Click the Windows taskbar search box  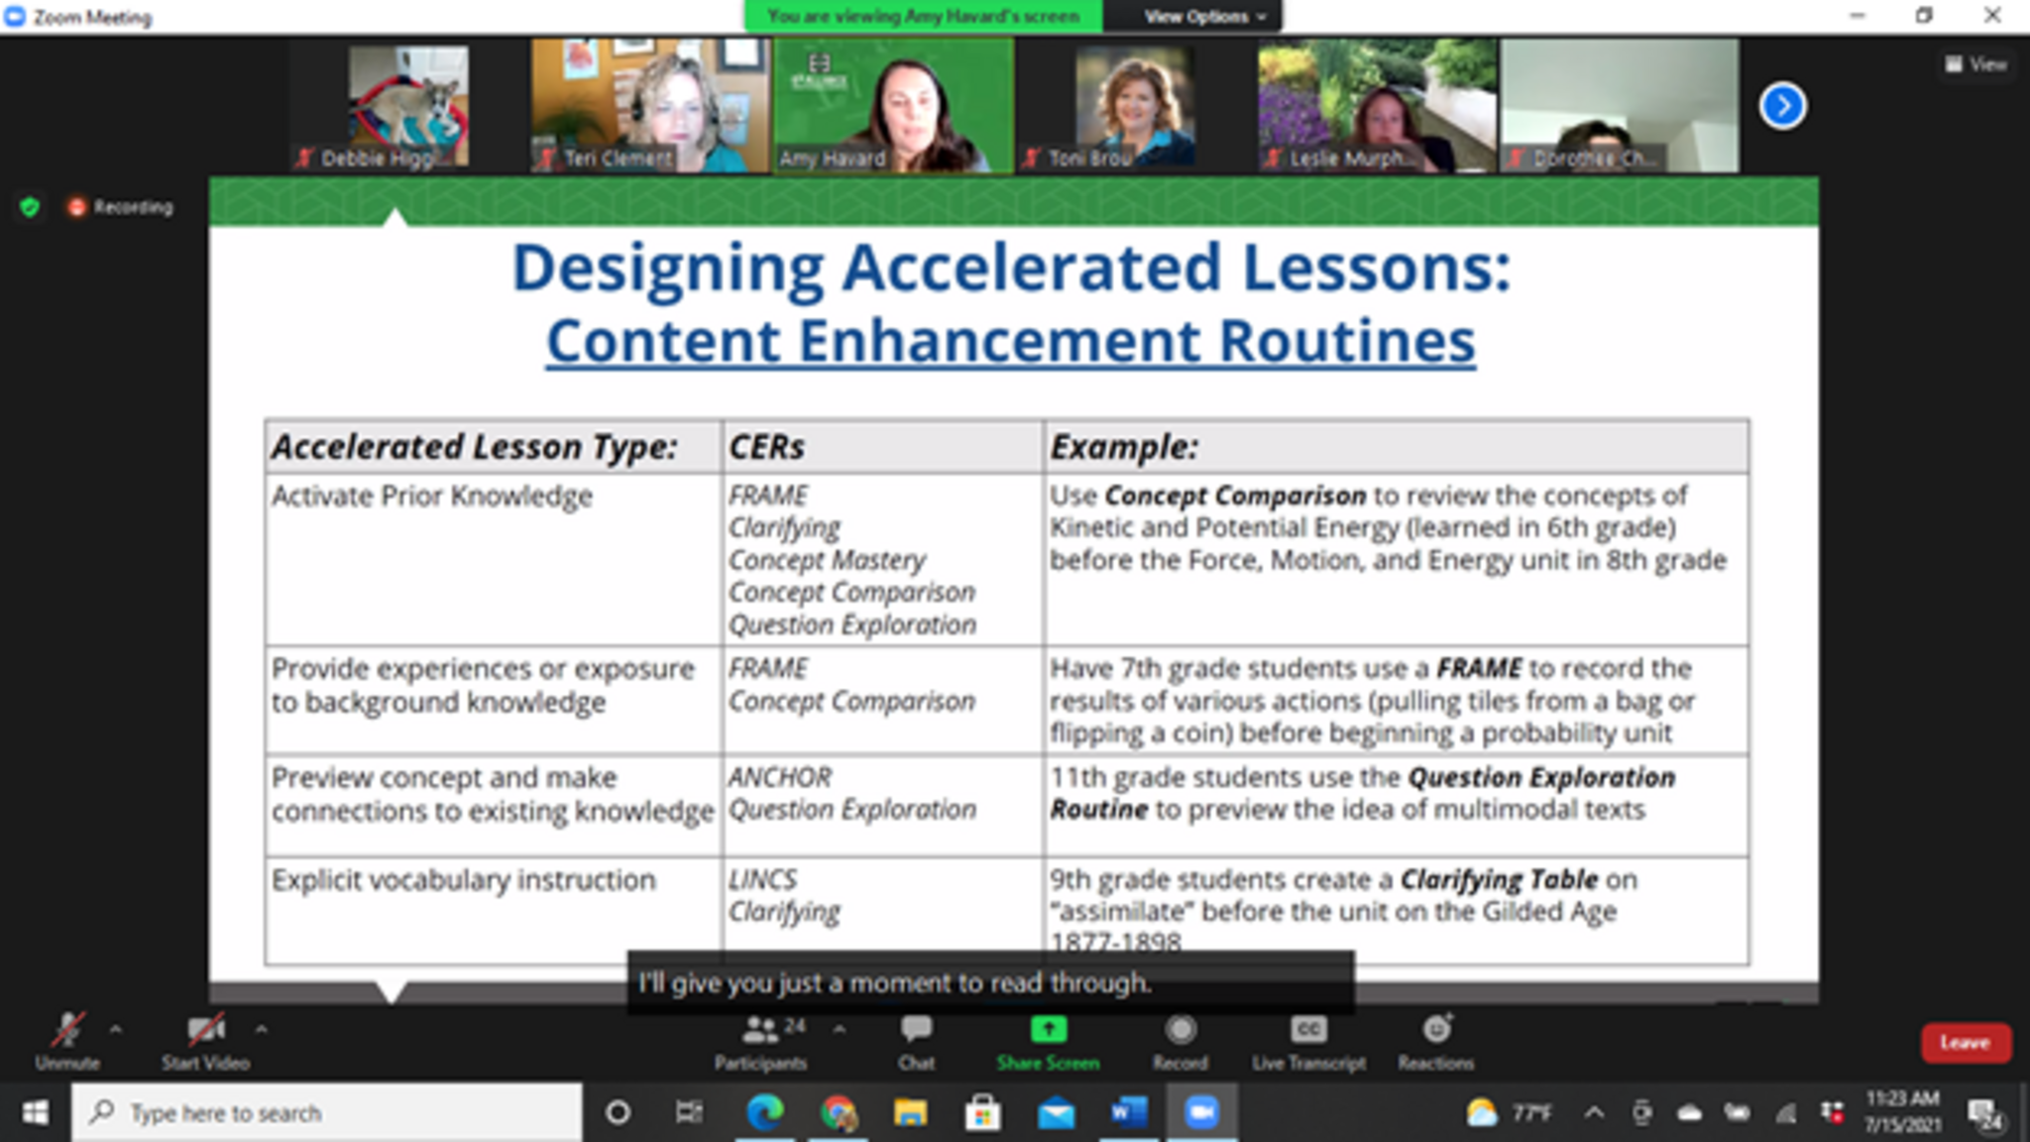(327, 1112)
